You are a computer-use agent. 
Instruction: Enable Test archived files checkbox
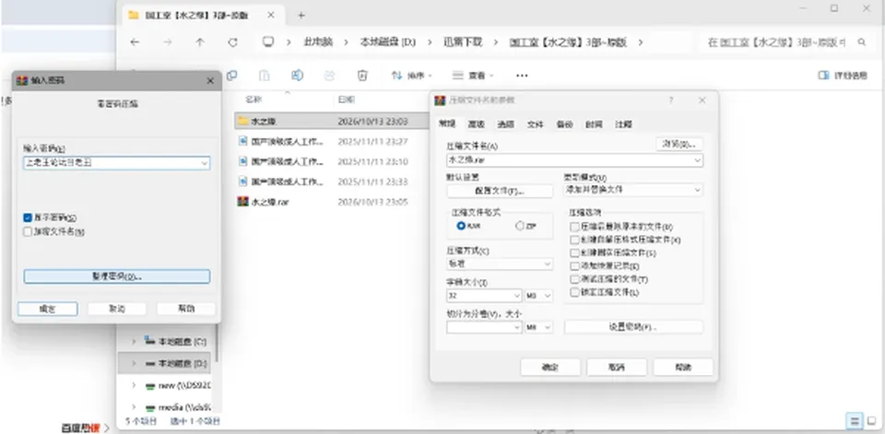coord(574,279)
